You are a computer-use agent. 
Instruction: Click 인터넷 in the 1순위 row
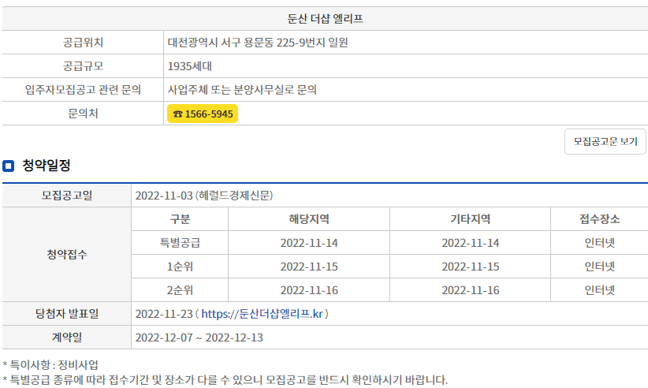pyautogui.click(x=600, y=267)
